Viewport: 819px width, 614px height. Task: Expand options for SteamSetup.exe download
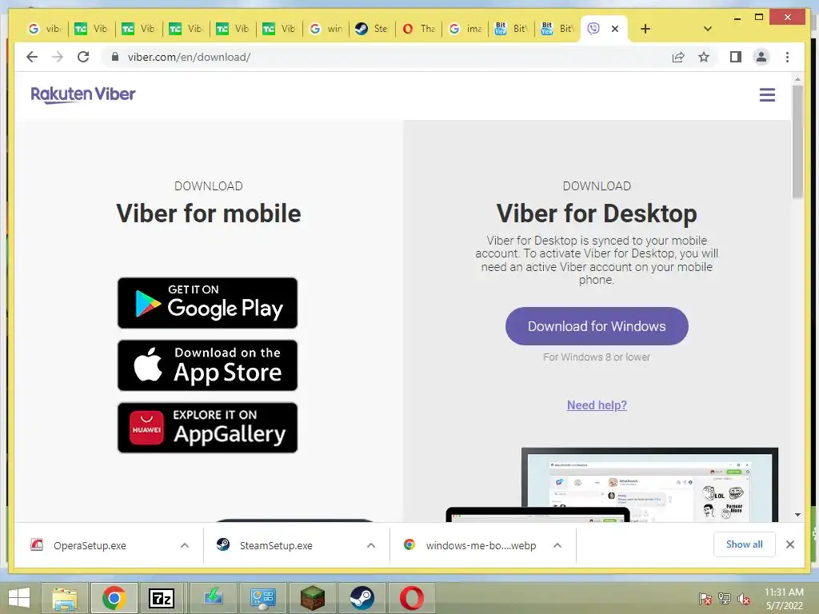pyautogui.click(x=371, y=545)
